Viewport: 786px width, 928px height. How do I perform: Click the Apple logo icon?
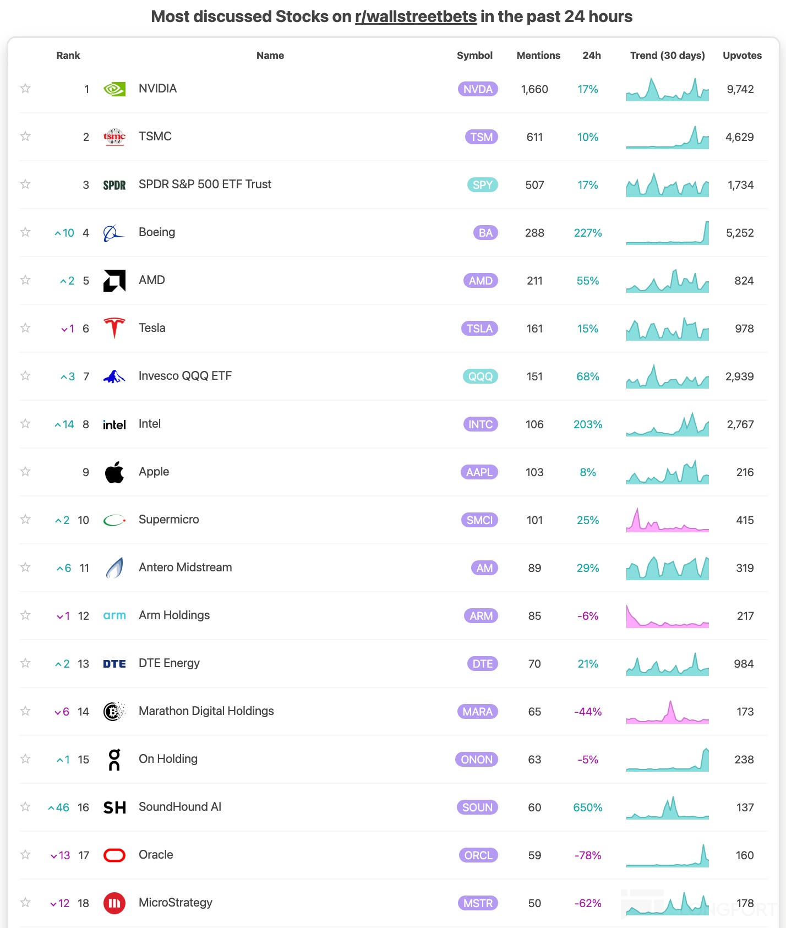(114, 472)
